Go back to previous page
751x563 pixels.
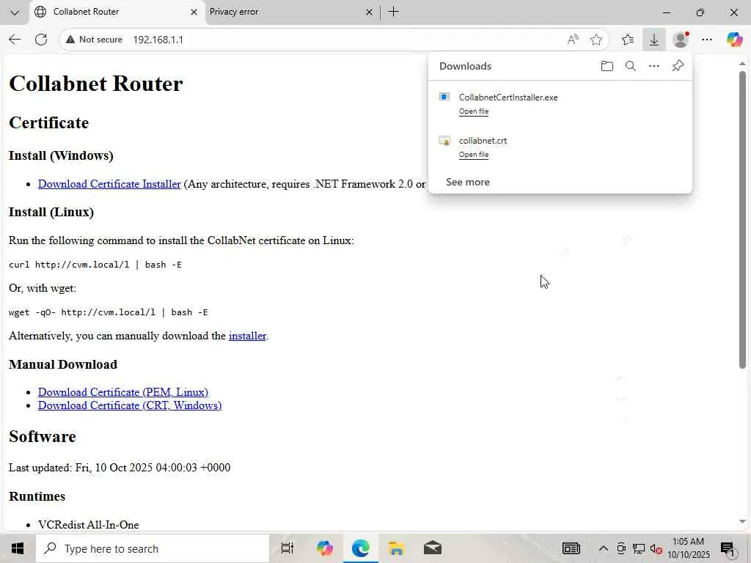[x=15, y=40]
